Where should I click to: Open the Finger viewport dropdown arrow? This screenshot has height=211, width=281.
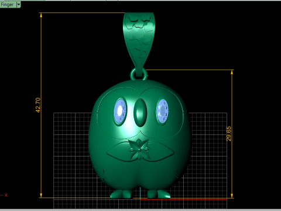(x=19, y=4)
